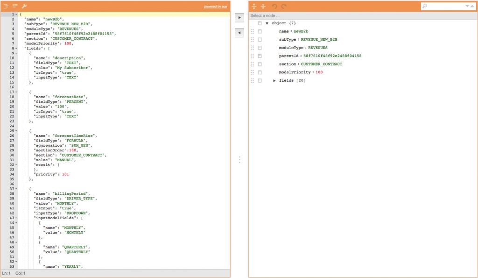The height and width of the screenshot is (278, 478).
Task: Open actions menu for modelPriority node
Action: tap(260, 72)
